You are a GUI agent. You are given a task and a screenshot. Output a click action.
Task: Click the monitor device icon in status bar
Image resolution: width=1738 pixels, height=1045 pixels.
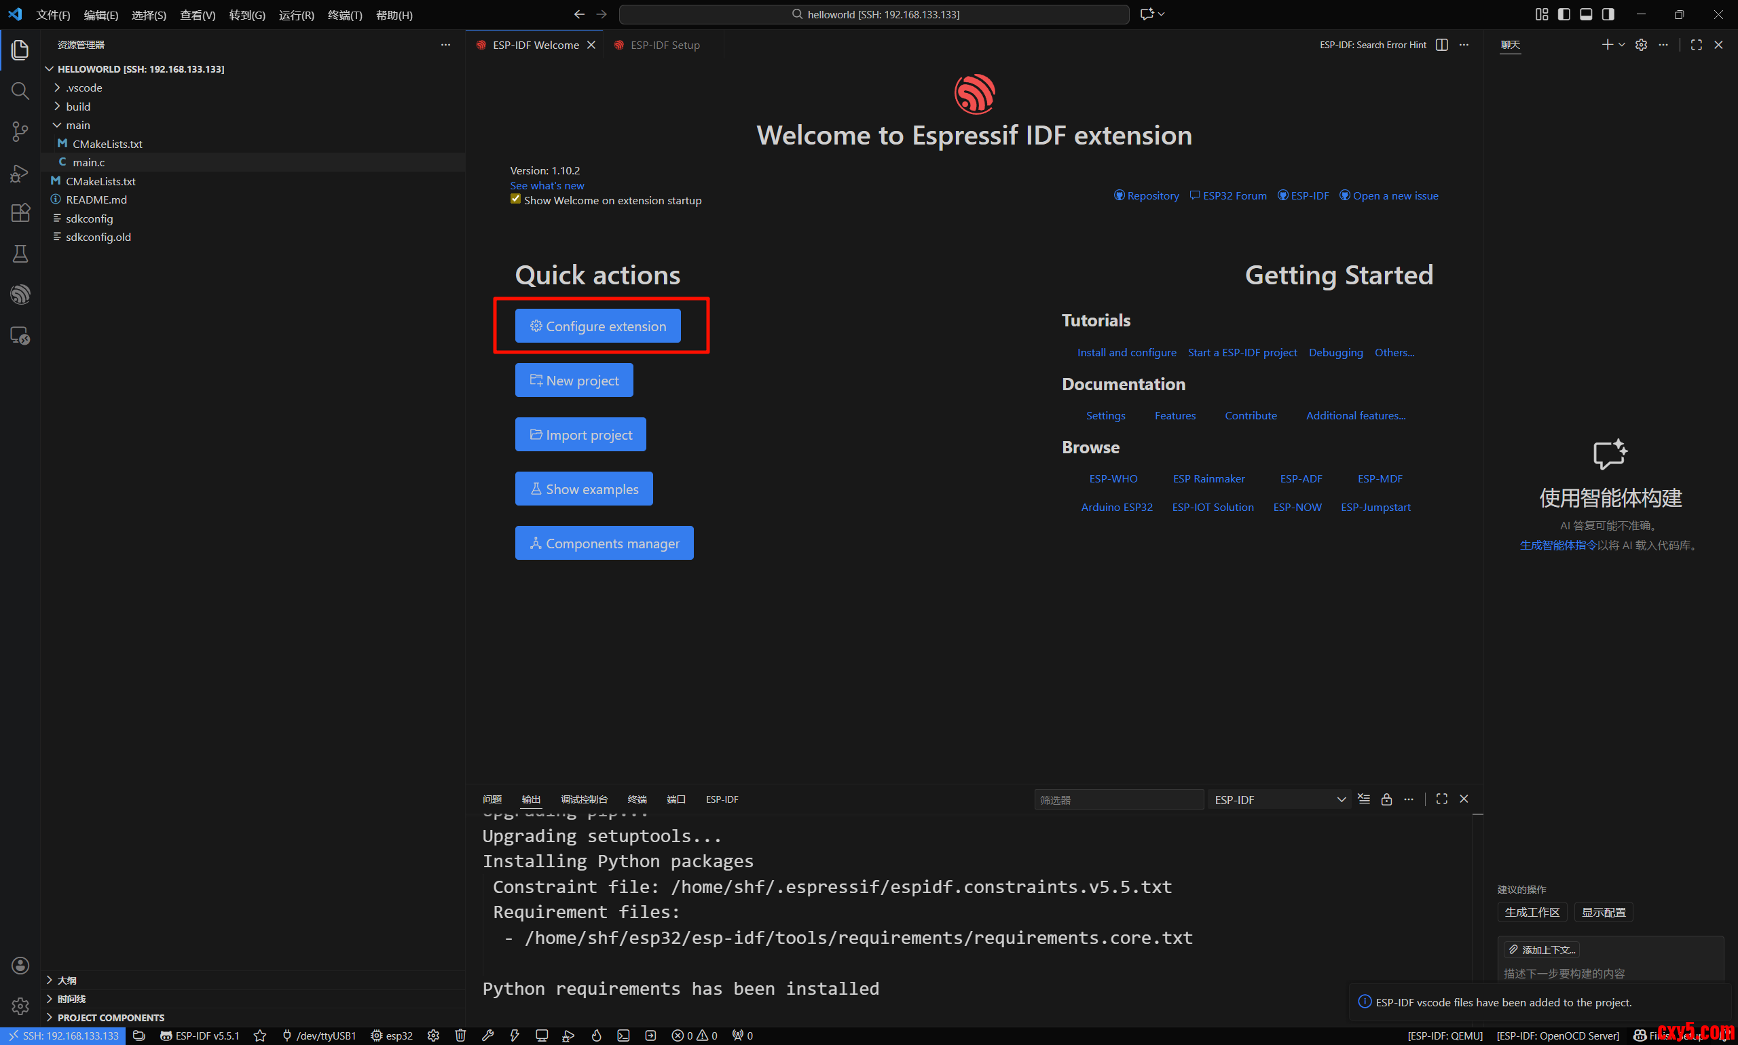pyautogui.click(x=541, y=1035)
